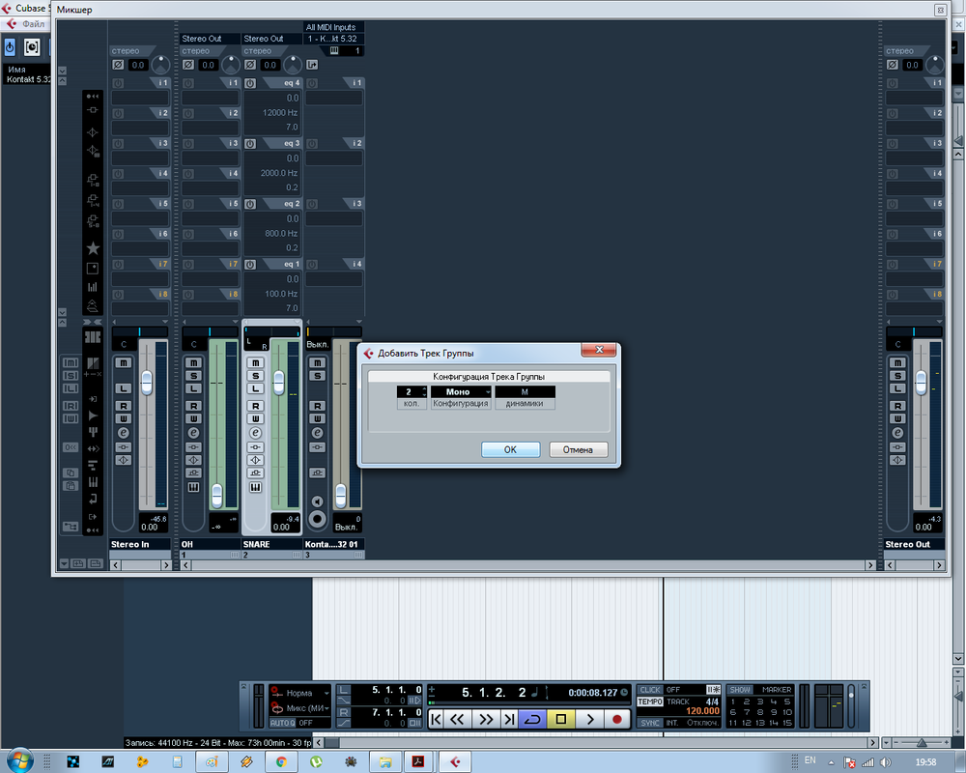The width and height of the screenshot is (966, 773).
Task: Open Chrome from the Windows taskbar
Action: point(281,762)
